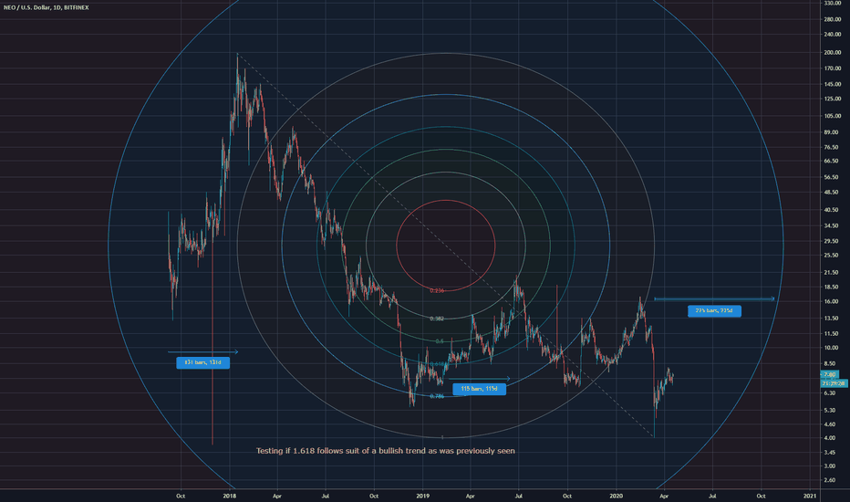Click the 6.30 label on the price axis
The height and width of the screenshot is (502, 850).
click(x=830, y=392)
